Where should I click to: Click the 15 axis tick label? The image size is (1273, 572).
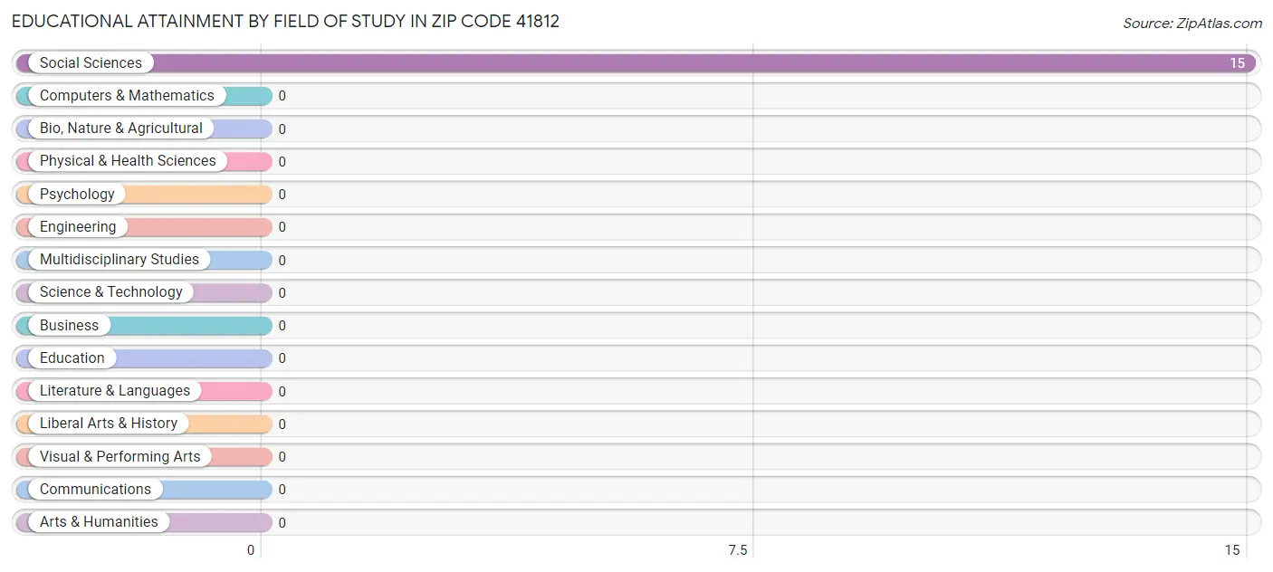tap(1232, 550)
